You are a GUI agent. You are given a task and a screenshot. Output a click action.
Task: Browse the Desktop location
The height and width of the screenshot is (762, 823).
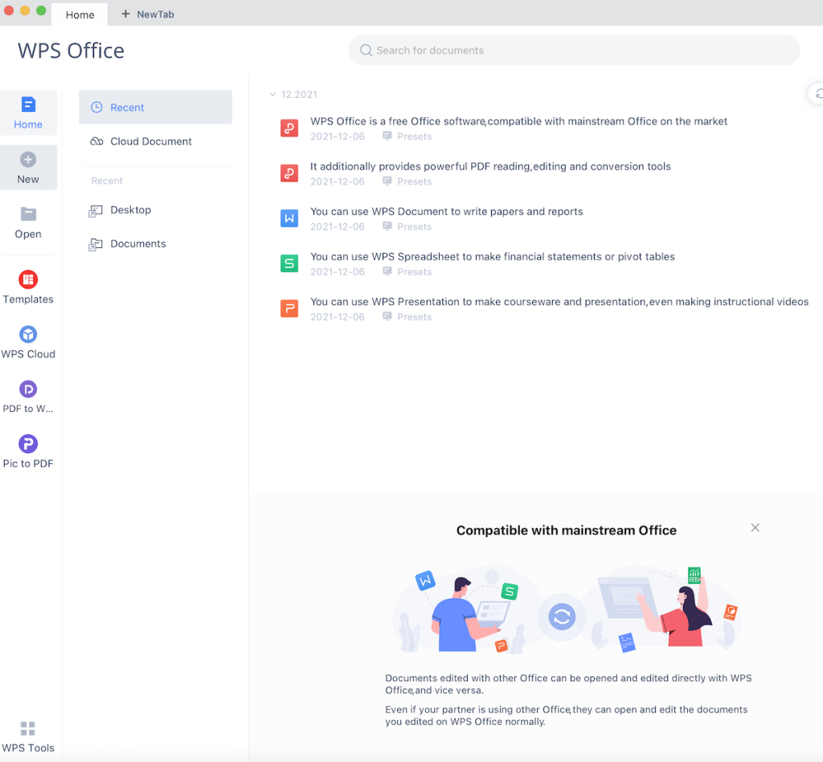tap(121, 210)
